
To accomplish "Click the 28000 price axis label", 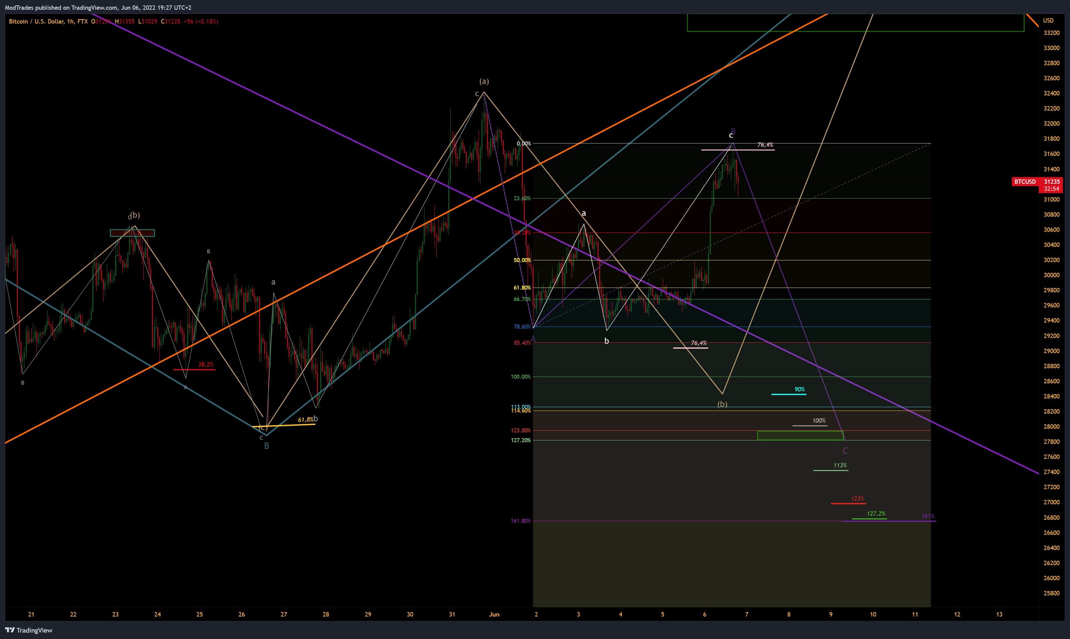I will tap(1052, 427).
